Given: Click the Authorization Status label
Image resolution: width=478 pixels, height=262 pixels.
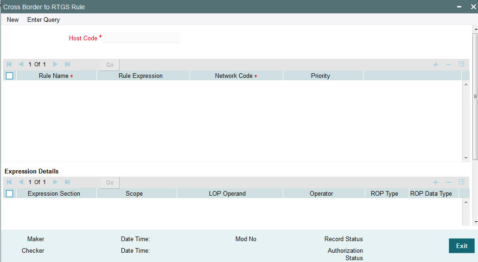Looking at the screenshot, I should [345, 254].
